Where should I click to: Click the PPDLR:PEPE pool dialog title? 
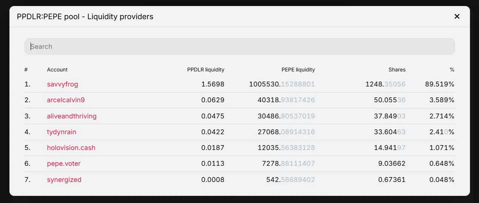click(85, 17)
